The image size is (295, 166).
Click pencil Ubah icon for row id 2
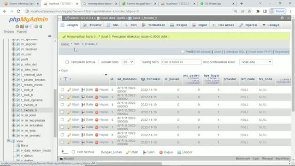pyautogui.click(x=69, y=90)
